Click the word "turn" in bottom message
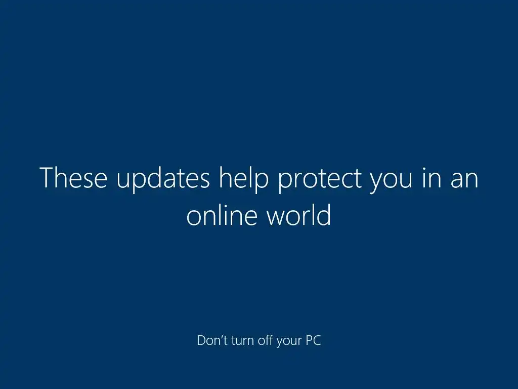Image resolution: width=518 pixels, height=389 pixels. point(243,341)
